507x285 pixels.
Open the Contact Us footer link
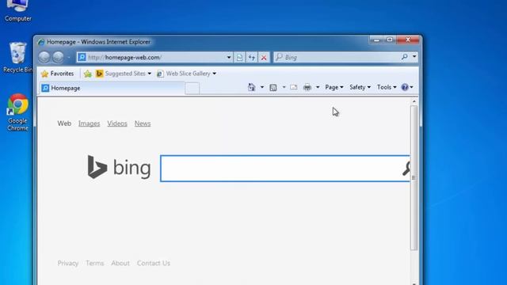(x=153, y=263)
